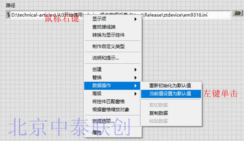Select highlighted 数据操作 entry
The height and width of the screenshot is (141, 244).
pyautogui.click(x=112, y=86)
